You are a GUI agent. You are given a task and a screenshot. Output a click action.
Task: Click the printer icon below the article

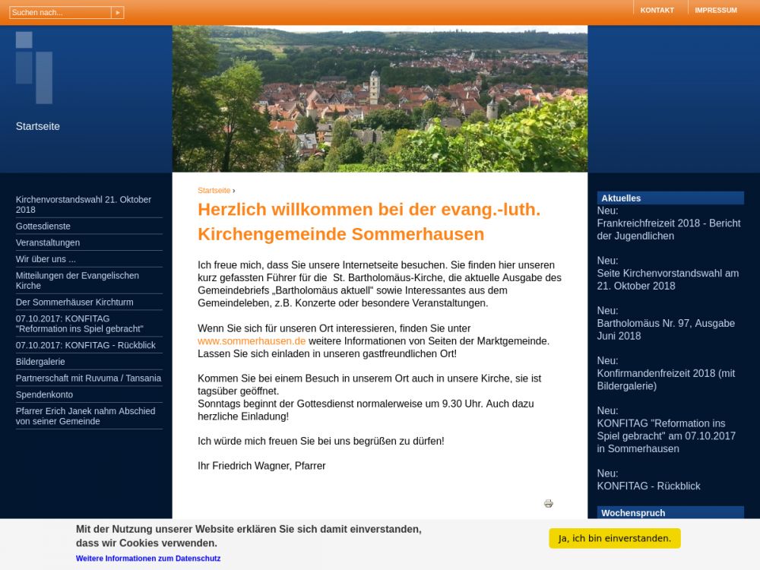point(548,503)
